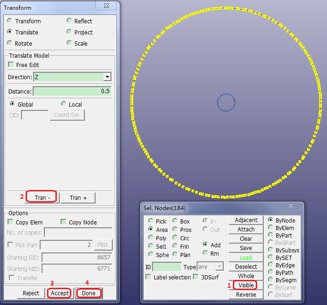This screenshot has width=327, height=305.
Task: Enable the Free Edit checkbox
Action: point(11,65)
